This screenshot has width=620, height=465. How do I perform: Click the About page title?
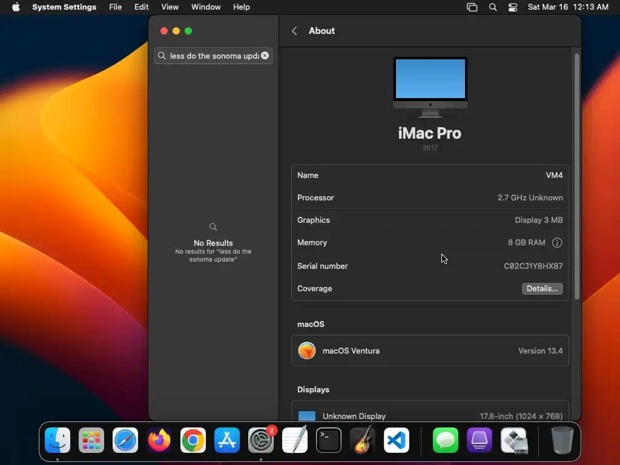322,31
